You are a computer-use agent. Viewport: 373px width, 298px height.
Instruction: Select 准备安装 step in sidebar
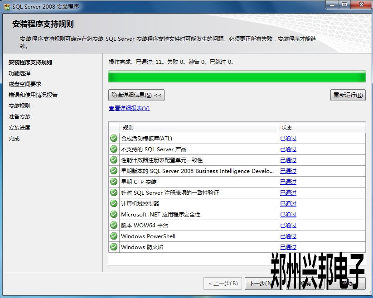[x=19, y=117]
